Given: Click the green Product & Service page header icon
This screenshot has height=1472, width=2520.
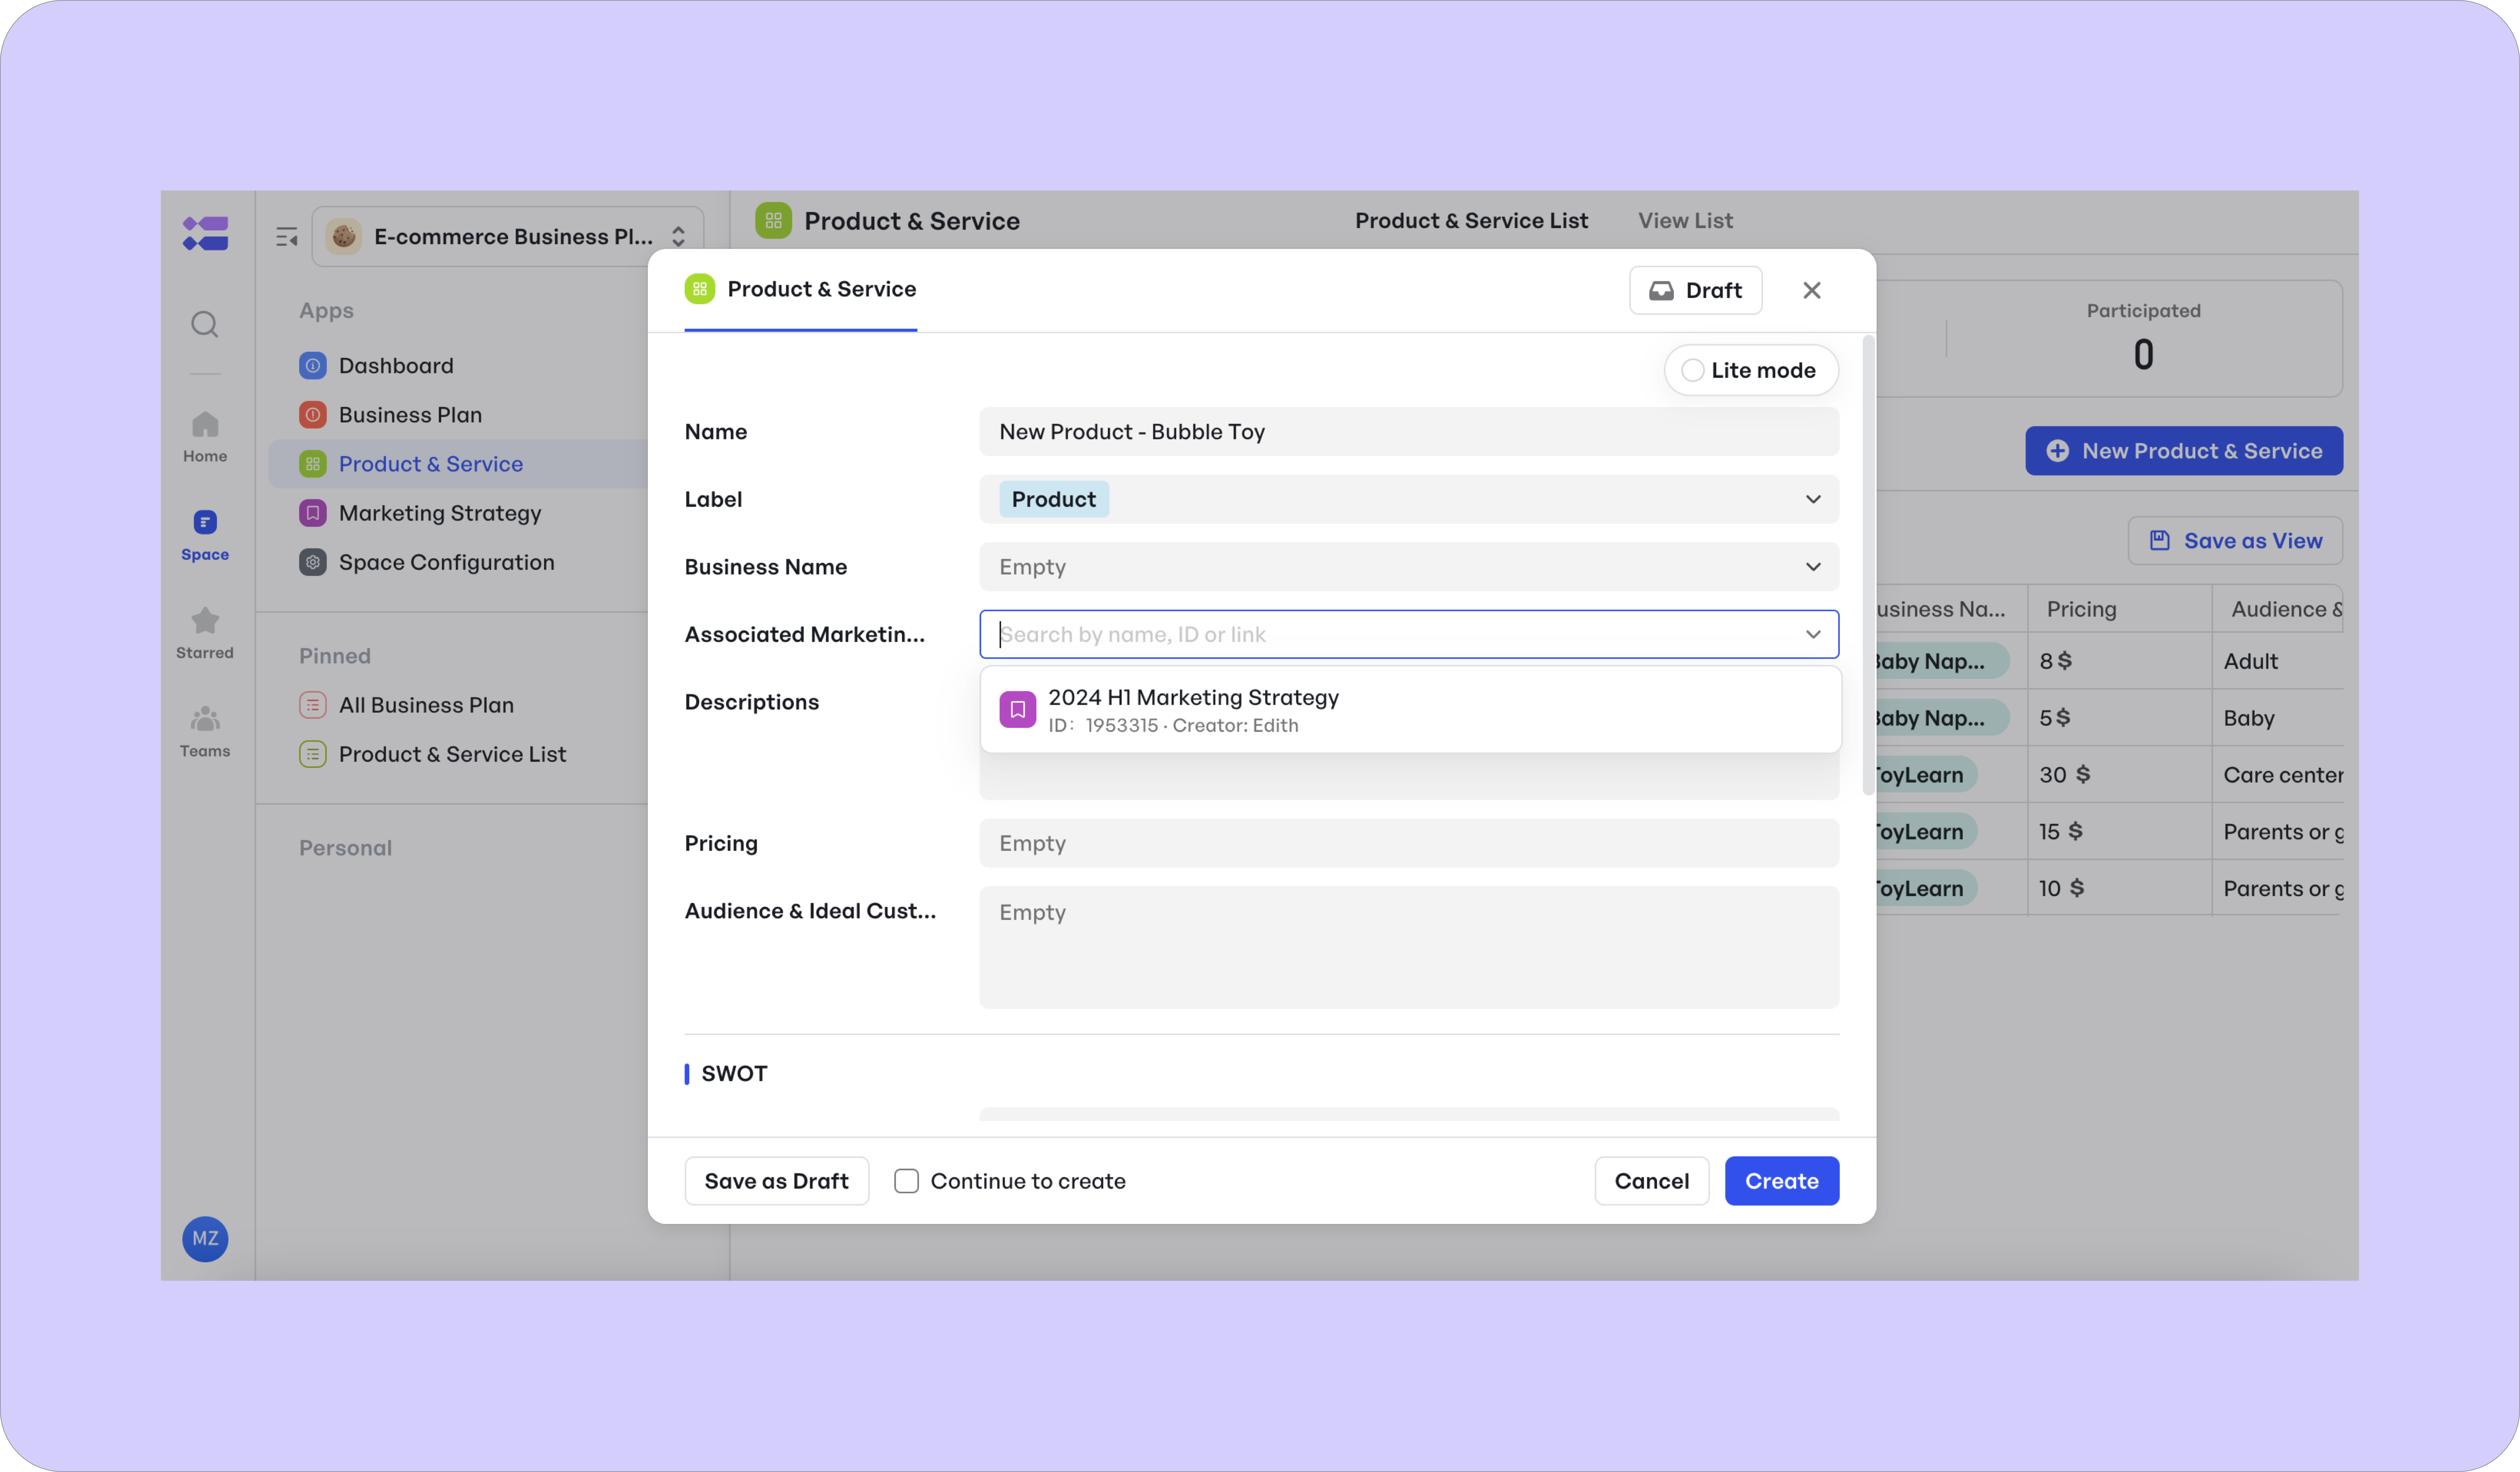Looking at the screenshot, I should (x=773, y=220).
